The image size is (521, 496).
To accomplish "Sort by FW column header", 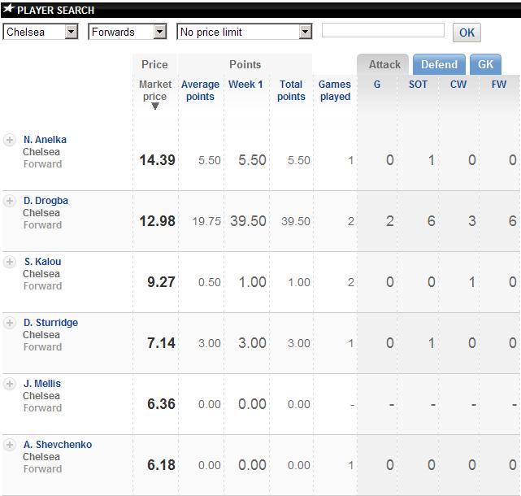I will [x=499, y=85].
